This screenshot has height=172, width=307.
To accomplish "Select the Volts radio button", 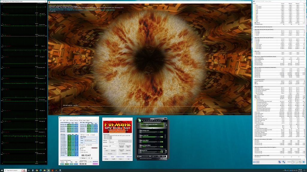I will 86,135.
